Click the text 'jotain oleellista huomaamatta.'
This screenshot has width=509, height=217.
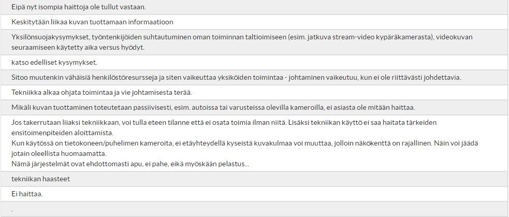tap(59, 153)
